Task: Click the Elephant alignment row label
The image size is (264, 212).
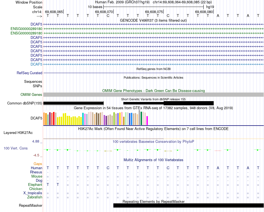Action: point(35,185)
